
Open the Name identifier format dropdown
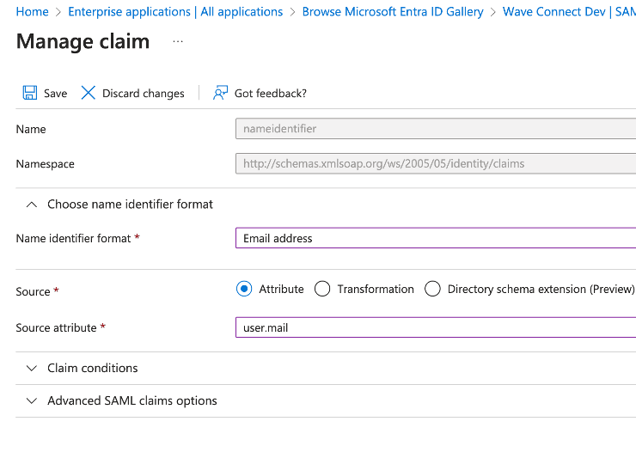tap(436, 238)
